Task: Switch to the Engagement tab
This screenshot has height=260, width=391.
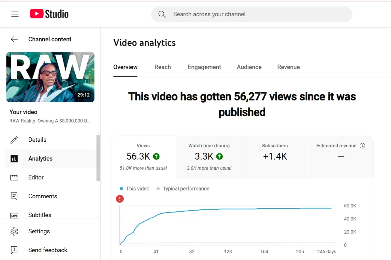Action: (204, 67)
